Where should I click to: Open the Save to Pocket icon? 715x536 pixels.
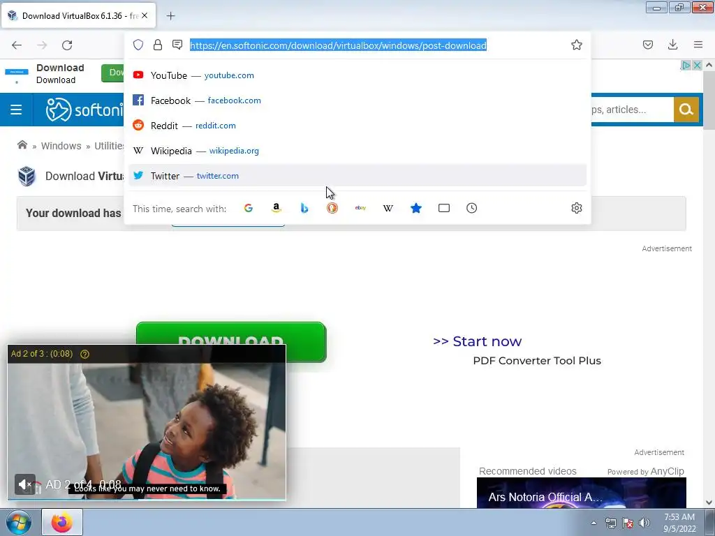pyautogui.click(x=648, y=45)
